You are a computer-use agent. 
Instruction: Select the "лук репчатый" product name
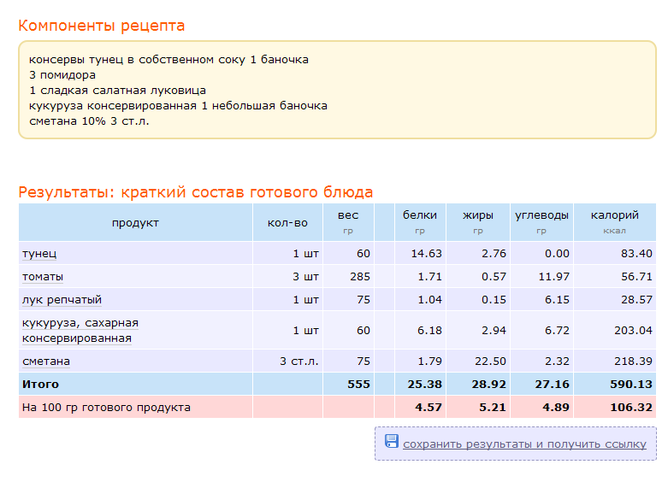[x=58, y=300]
